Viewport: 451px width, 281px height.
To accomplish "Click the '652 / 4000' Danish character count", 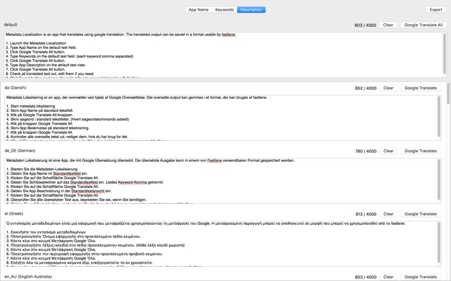I will [x=365, y=88].
